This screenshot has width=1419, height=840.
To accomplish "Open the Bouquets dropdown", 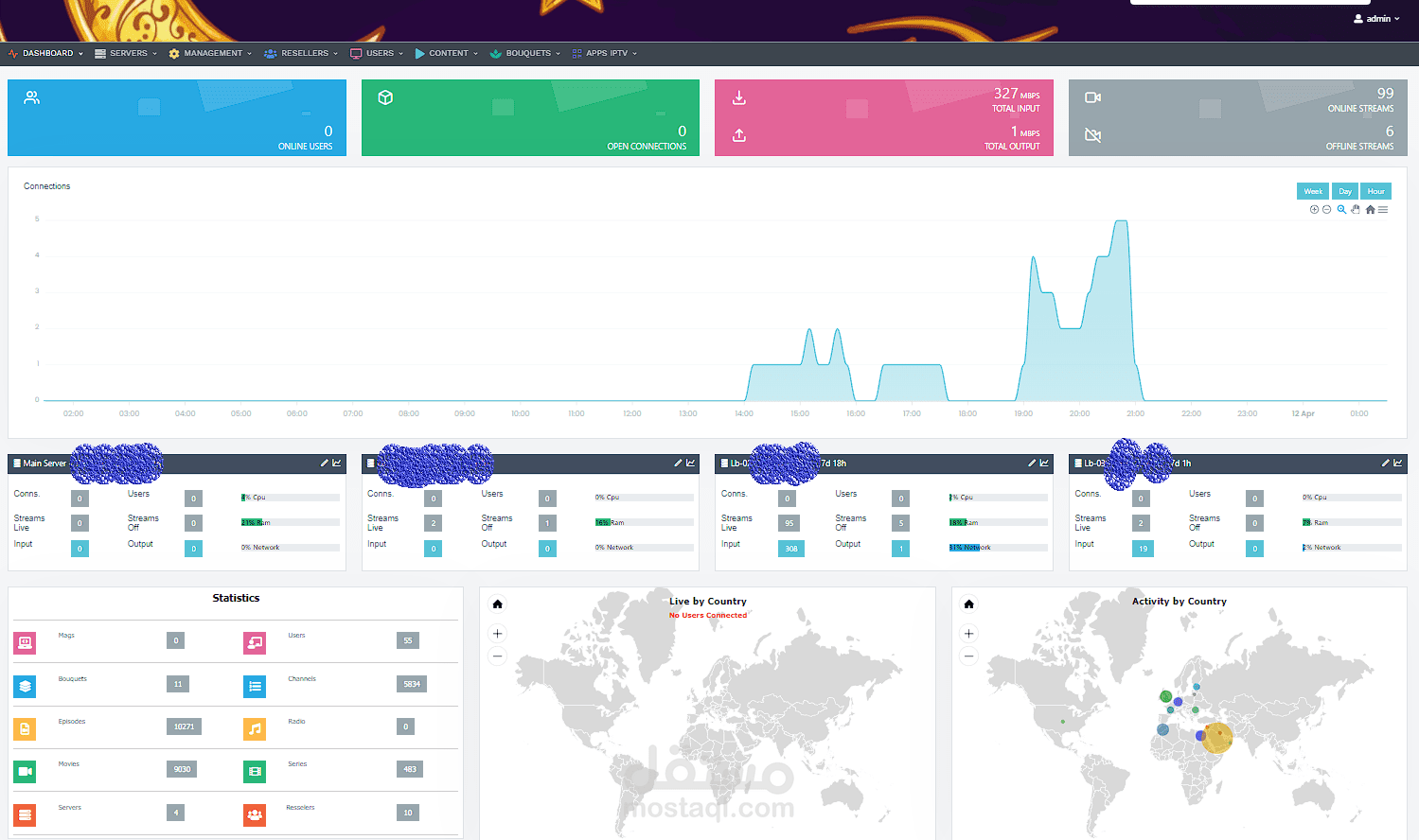I will 525,53.
